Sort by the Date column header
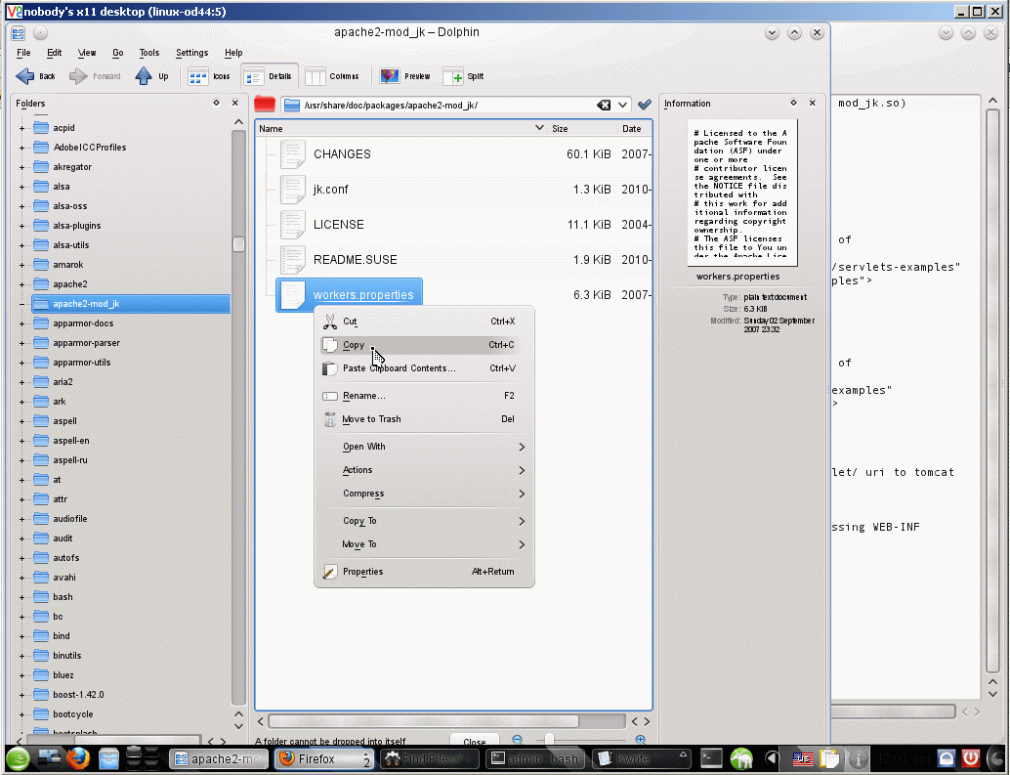Viewport: 1010px width, 775px height. coord(634,128)
